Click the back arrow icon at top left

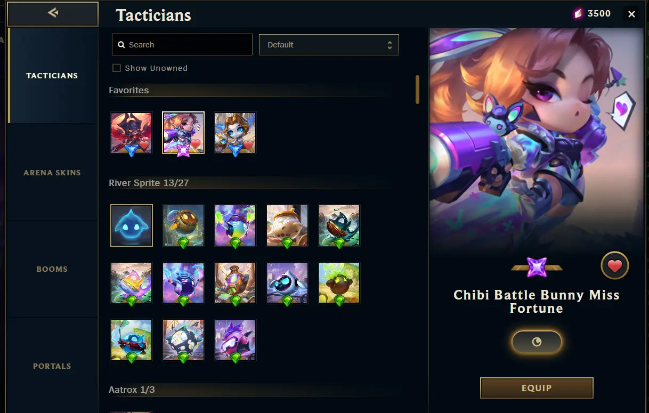click(53, 13)
